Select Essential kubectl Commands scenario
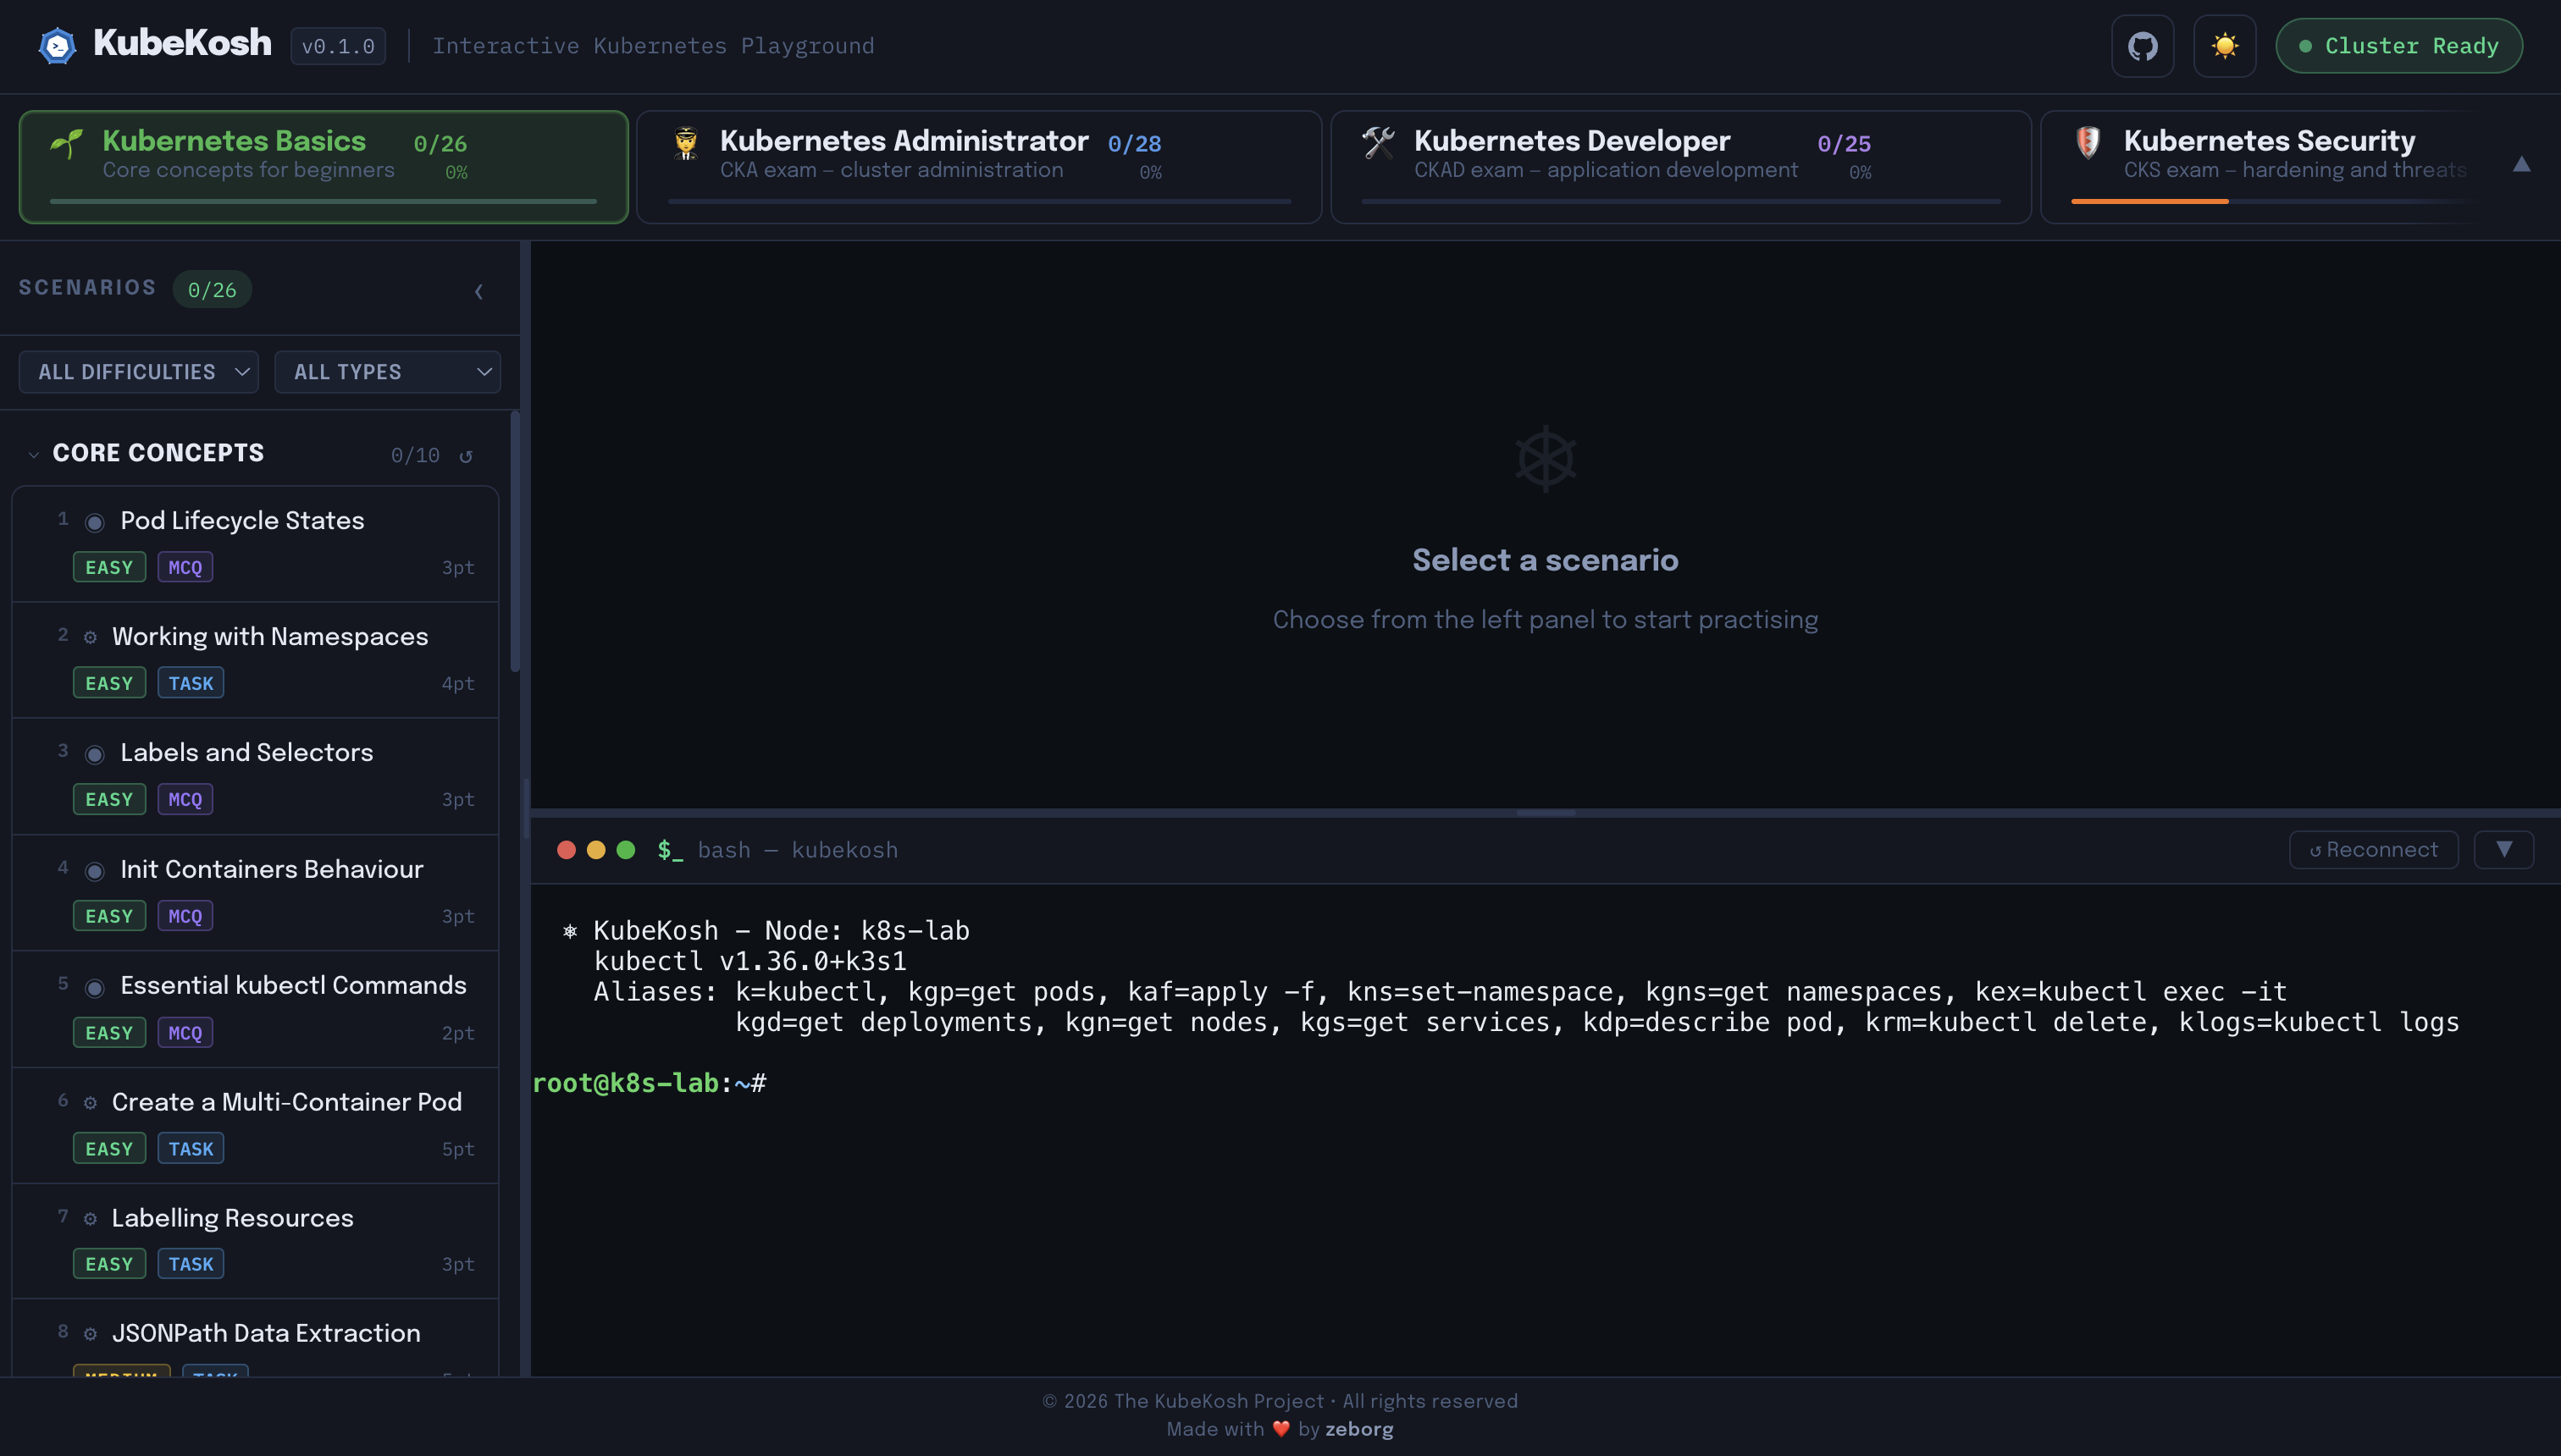The height and width of the screenshot is (1456, 2561). (255, 1009)
